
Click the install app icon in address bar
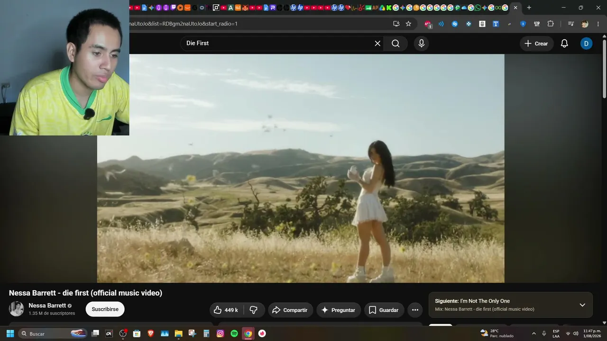(x=396, y=24)
